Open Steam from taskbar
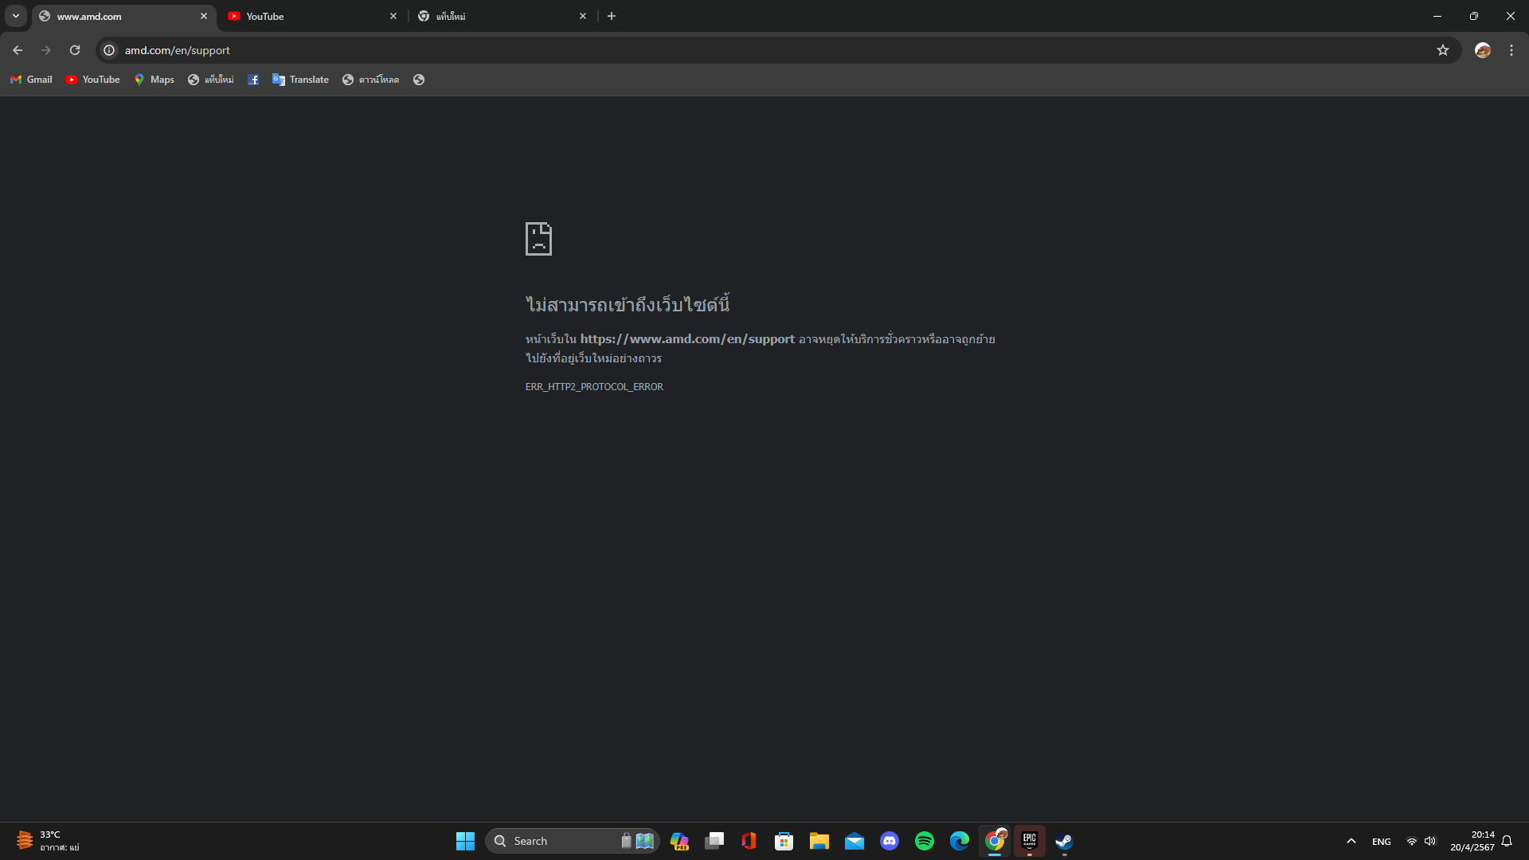Image resolution: width=1529 pixels, height=860 pixels. 1065,841
